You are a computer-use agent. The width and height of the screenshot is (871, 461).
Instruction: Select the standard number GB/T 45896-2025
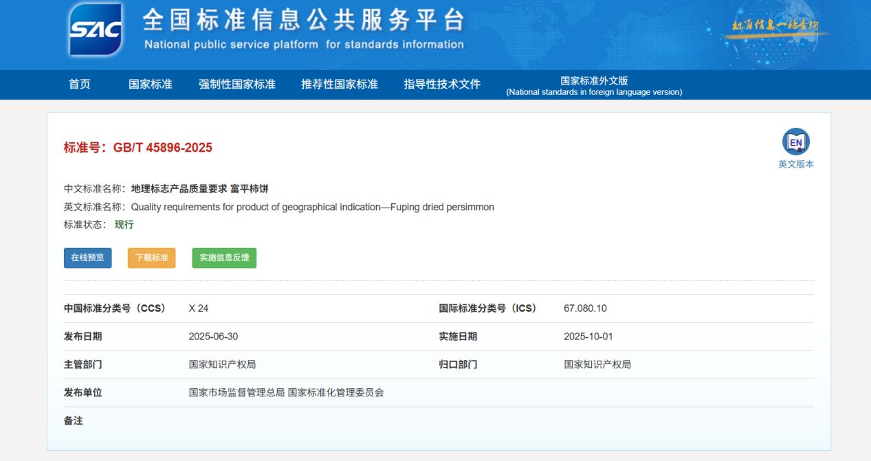[163, 148]
